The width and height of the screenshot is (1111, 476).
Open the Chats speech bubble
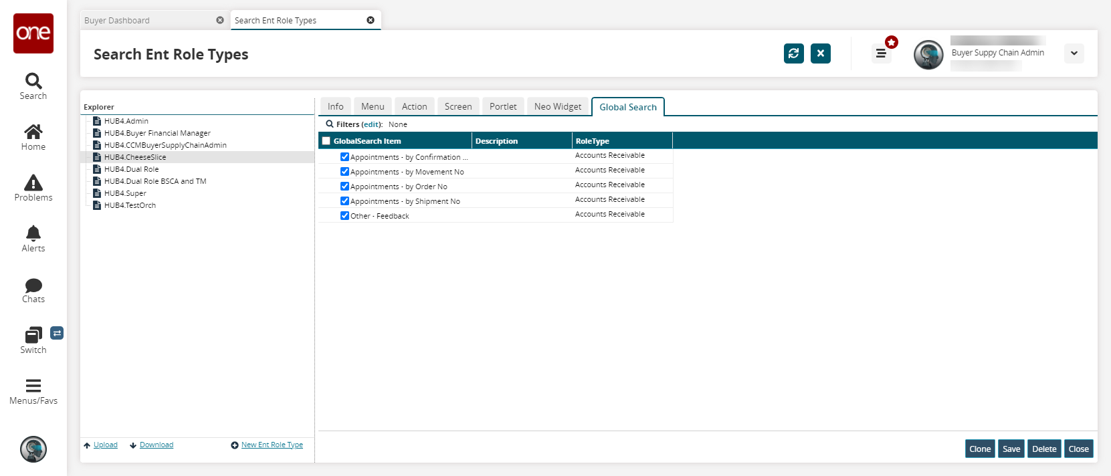(x=33, y=290)
